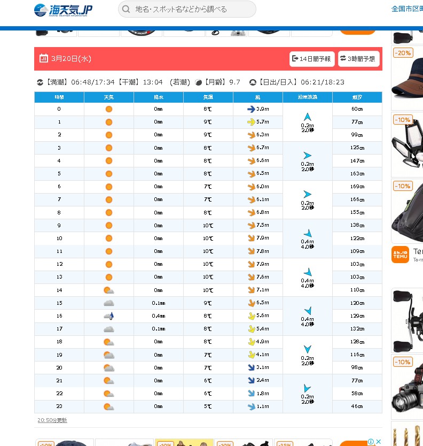Click the 沿岸波浪 column header
This screenshot has width=423, height=446.
click(307, 97)
